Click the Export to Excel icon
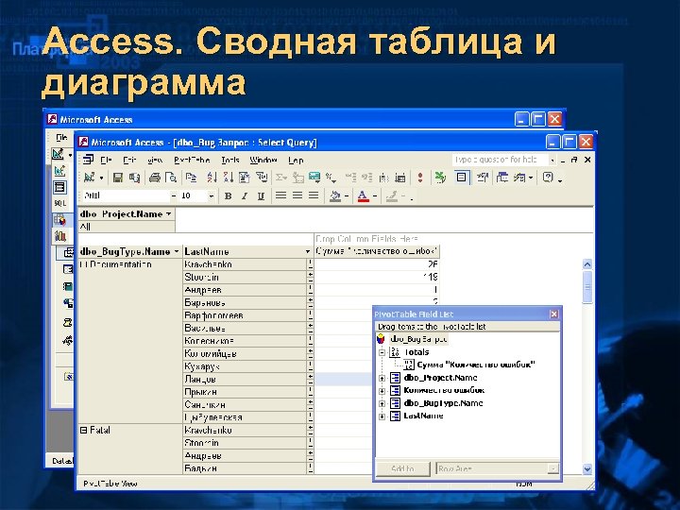The height and width of the screenshot is (510, 680). pyautogui.click(x=440, y=178)
